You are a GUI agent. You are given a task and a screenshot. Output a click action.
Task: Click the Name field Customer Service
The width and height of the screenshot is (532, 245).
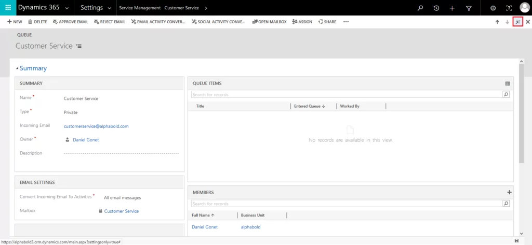pos(81,98)
